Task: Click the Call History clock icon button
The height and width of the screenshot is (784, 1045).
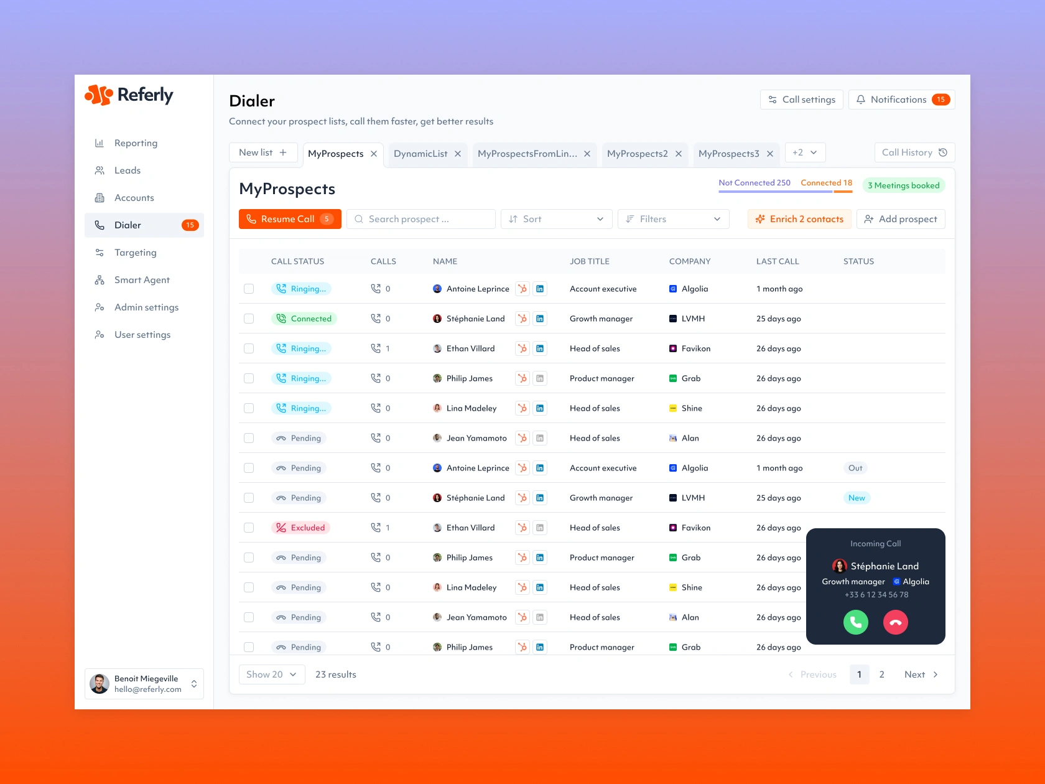Action: pyautogui.click(x=914, y=152)
